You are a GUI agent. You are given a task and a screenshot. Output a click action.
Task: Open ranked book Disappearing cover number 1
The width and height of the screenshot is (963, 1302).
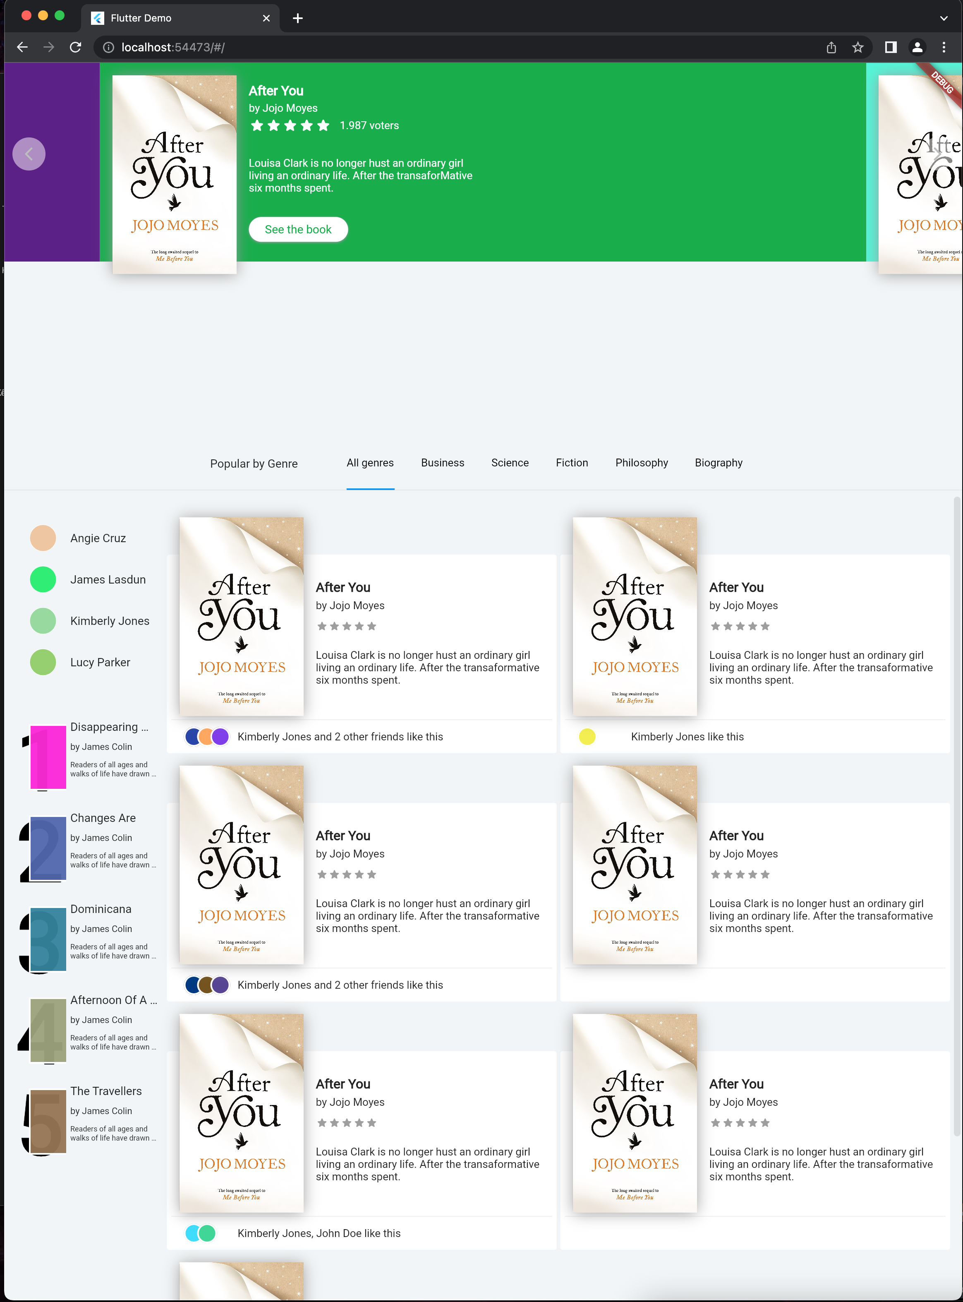point(48,757)
